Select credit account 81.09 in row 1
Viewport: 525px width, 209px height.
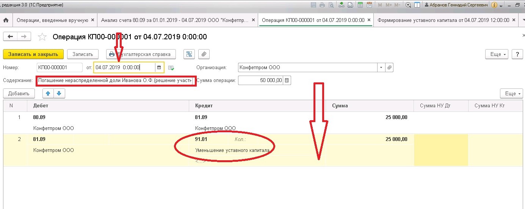pos(201,118)
